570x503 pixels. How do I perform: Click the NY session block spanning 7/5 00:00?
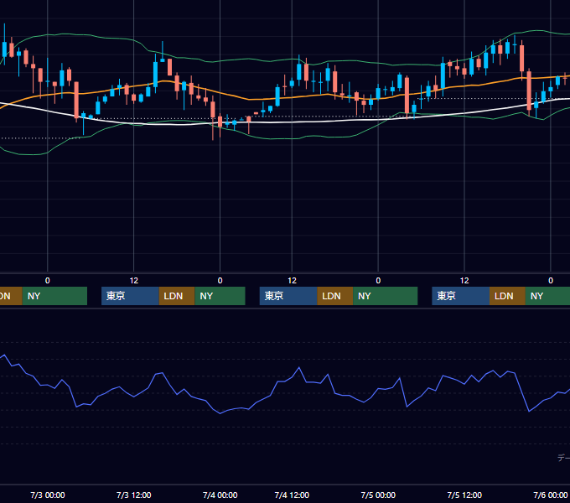coord(386,296)
